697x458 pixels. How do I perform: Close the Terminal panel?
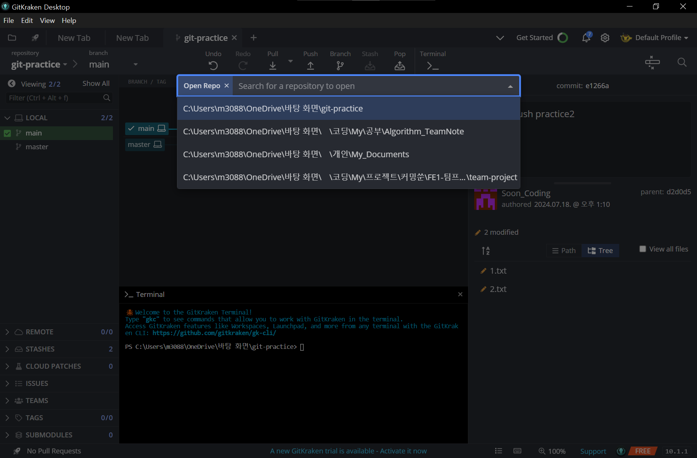click(x=460, y=294)
